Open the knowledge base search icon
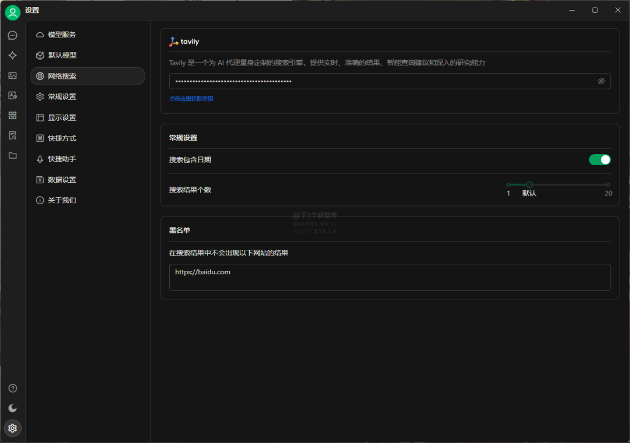 (12, 135)
